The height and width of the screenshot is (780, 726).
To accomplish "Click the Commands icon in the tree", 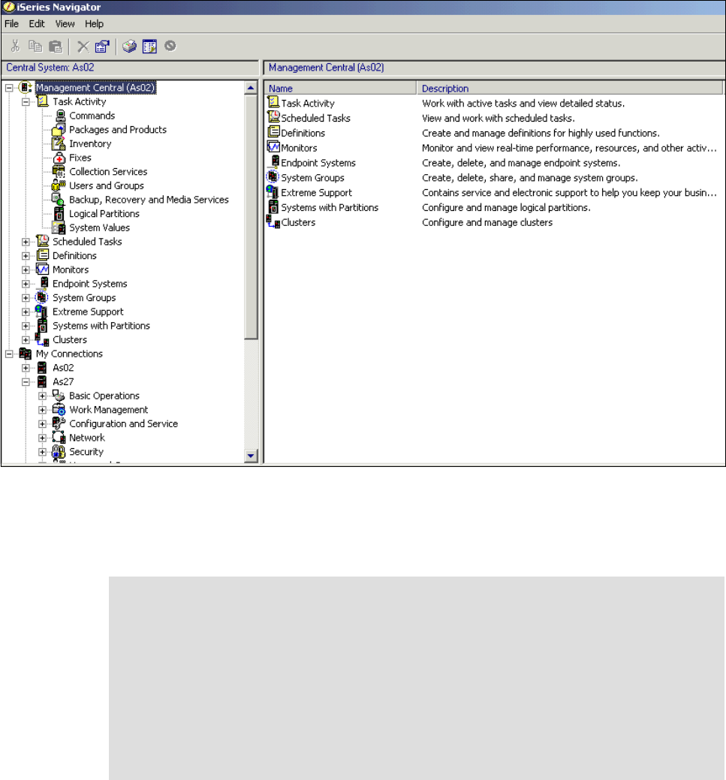I will pos(60,116).
